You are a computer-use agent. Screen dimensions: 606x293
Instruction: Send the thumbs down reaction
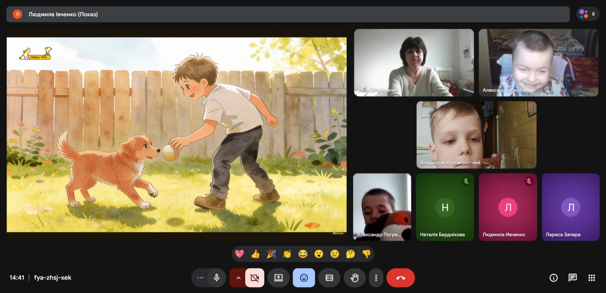point(366,254)
